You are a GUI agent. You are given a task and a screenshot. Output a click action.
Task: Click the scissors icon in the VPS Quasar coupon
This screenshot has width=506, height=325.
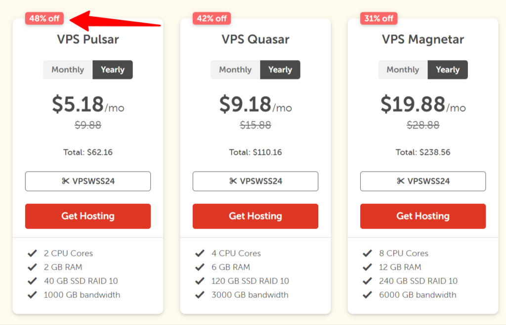(x=233, y=181)
